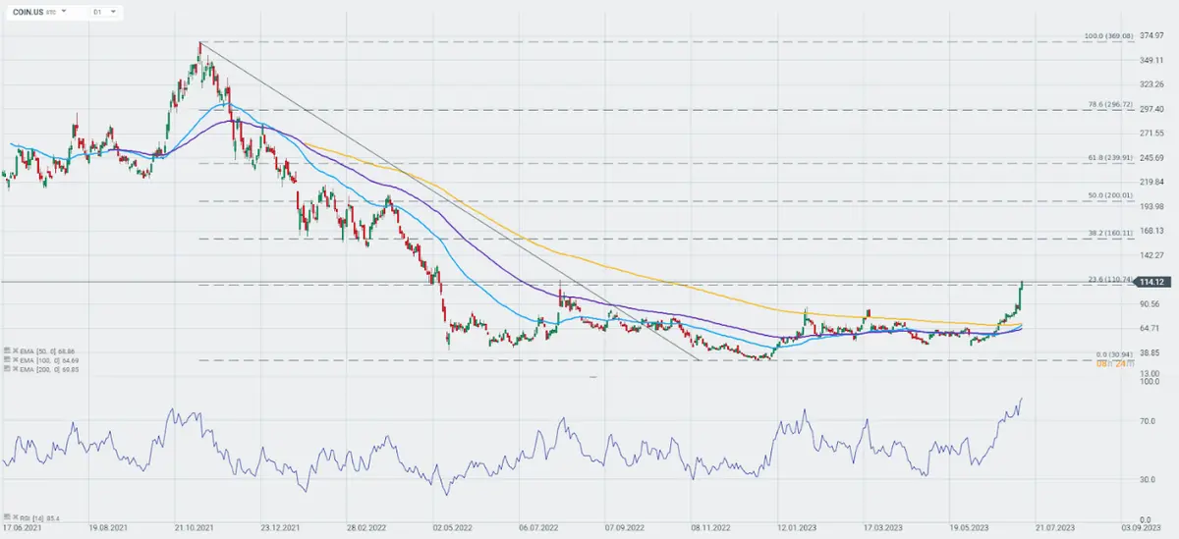Click the 114.12 current price label

pyautogui.click(x=1153, y=283)
